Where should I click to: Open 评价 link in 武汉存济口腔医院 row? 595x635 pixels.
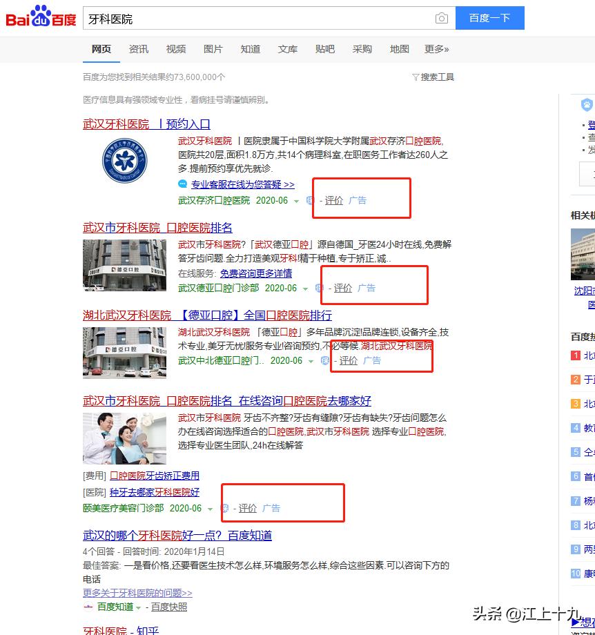tap(334, 200)
